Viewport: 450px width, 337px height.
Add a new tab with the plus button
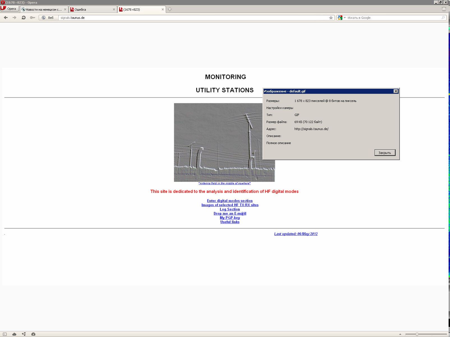point(170,9)
